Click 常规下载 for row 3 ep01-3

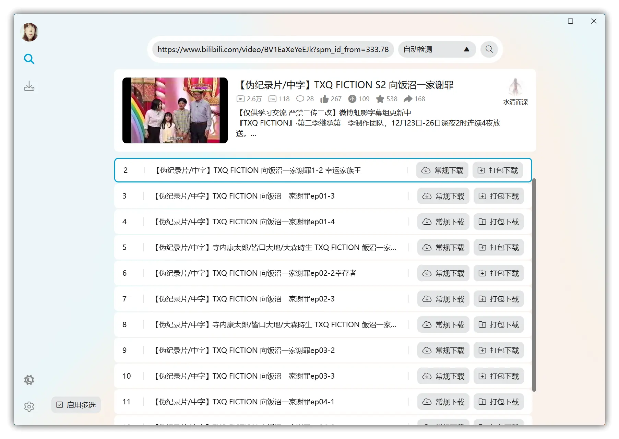pyautogui.click(x=443, y=196)
